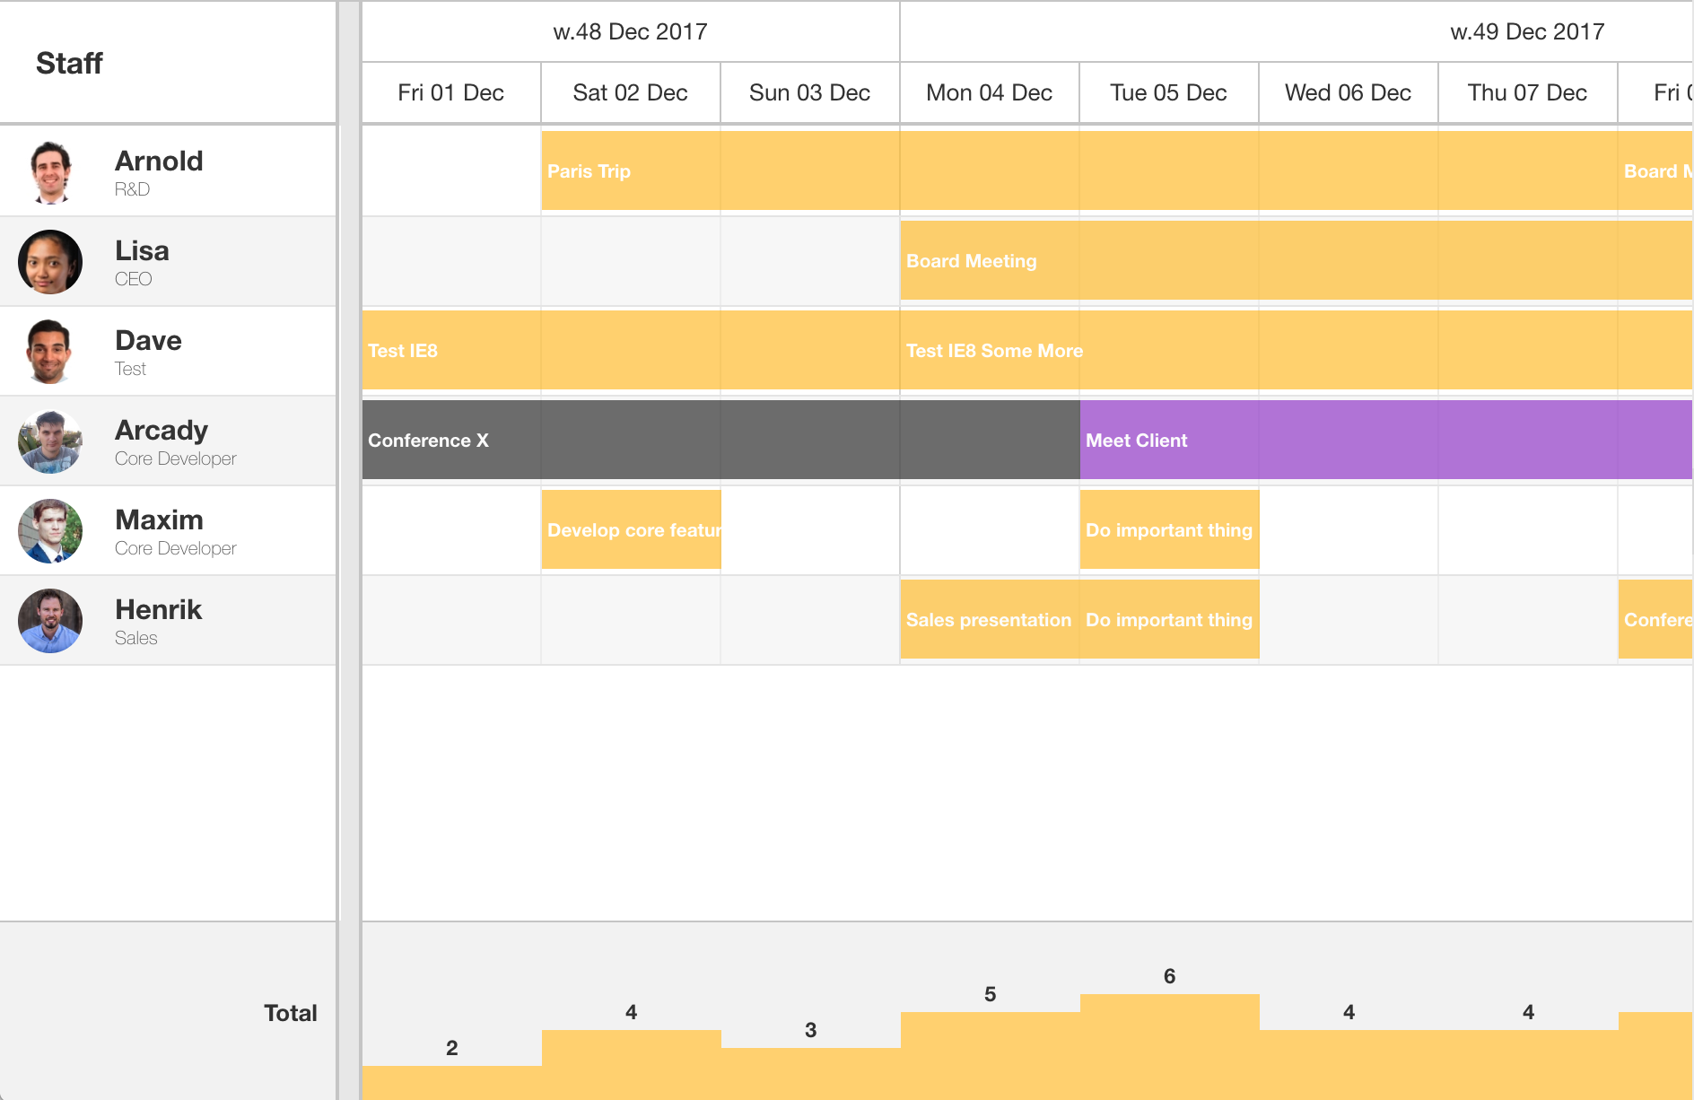Screen dimensions: 1694x1100
Task: Click the Total row label
Action: [290, 1012]
